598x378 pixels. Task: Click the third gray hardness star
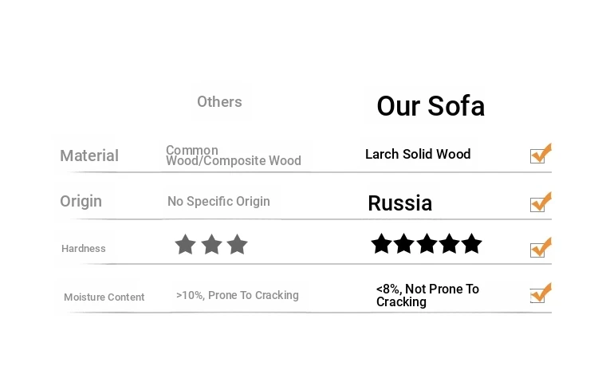[x=237, y=245]
